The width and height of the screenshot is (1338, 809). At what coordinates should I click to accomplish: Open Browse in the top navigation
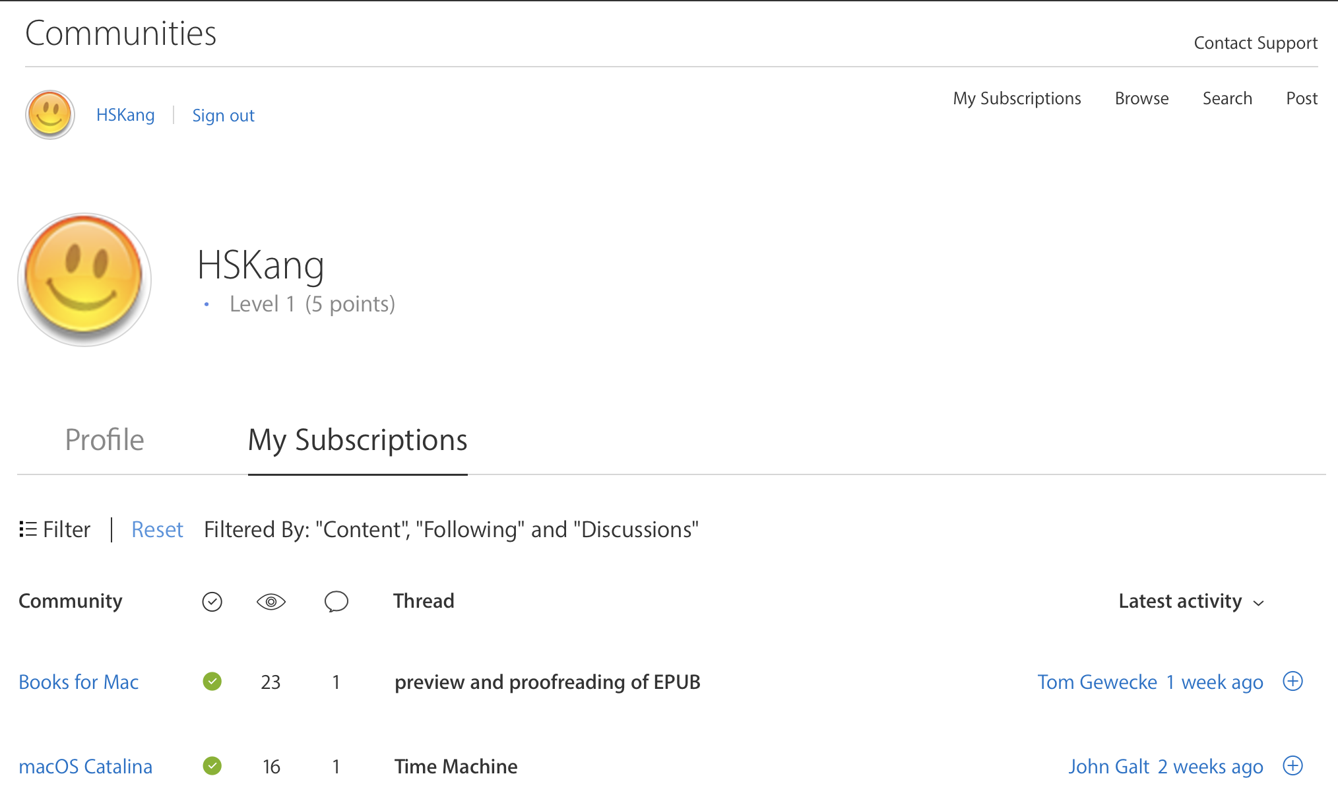[1141, 98]
